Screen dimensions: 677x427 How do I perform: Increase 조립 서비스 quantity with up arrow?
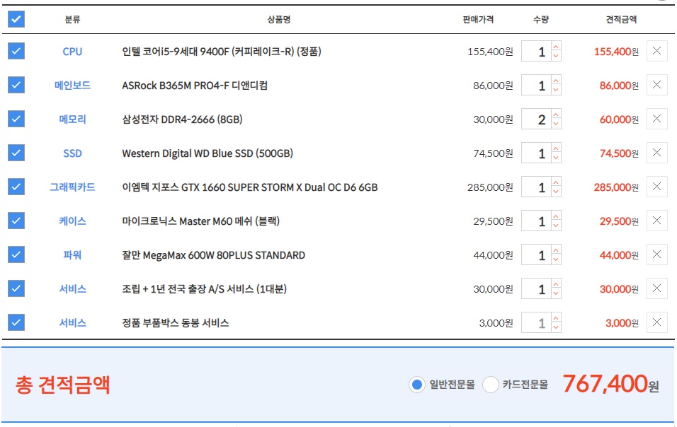[556, 283]
